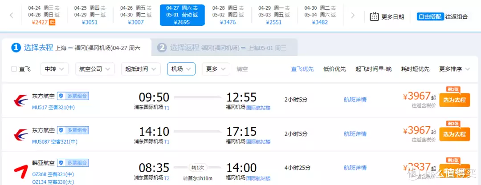Viewport: 481px width, 185px height.
Task: Click 4小时25分 duration text
Action: [x=298, y=168]
